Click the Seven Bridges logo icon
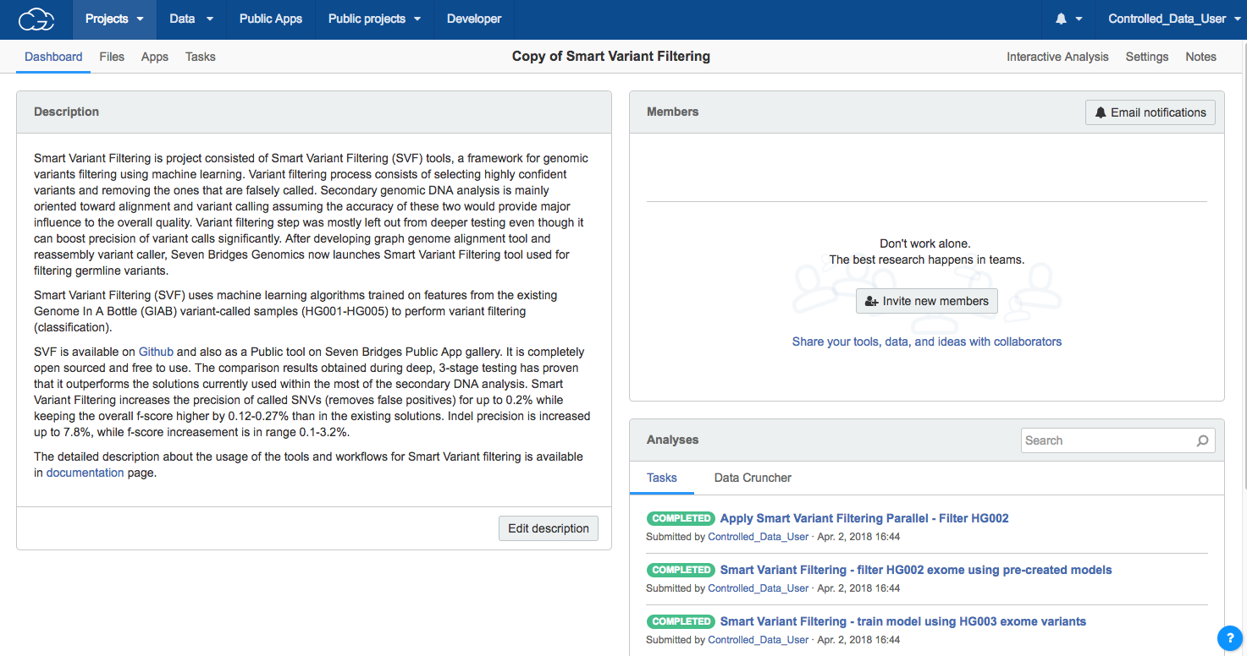 [36, 19]
